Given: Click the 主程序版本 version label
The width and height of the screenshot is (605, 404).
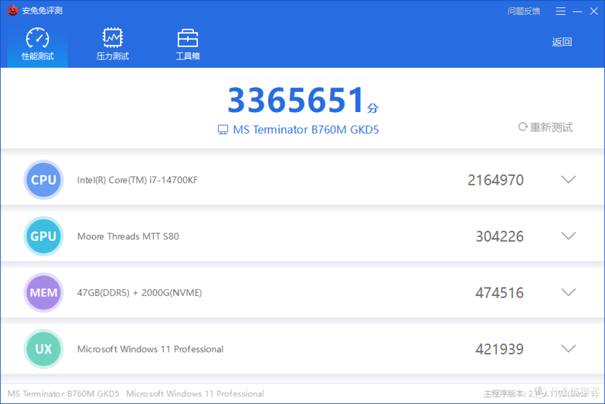Looking at the screenshot, I should pyautogui.click(x=505, y=393).
